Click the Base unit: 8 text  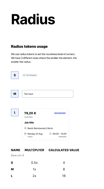pos(18,155)
